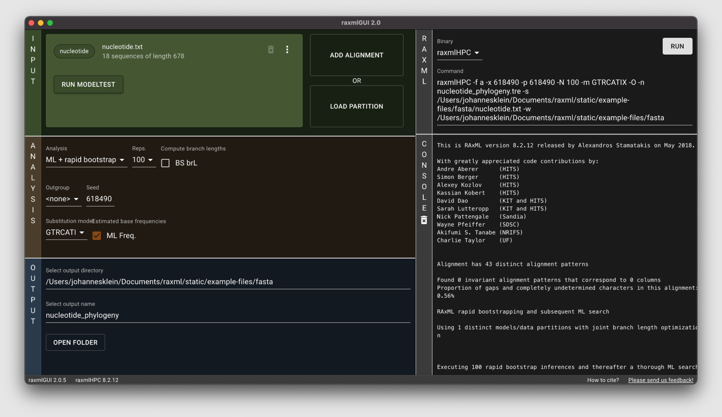Image resolution: width=722 pixels, height=417 pixels.
Task: Open the Outgroup dropdown
Action: (63, 199)
